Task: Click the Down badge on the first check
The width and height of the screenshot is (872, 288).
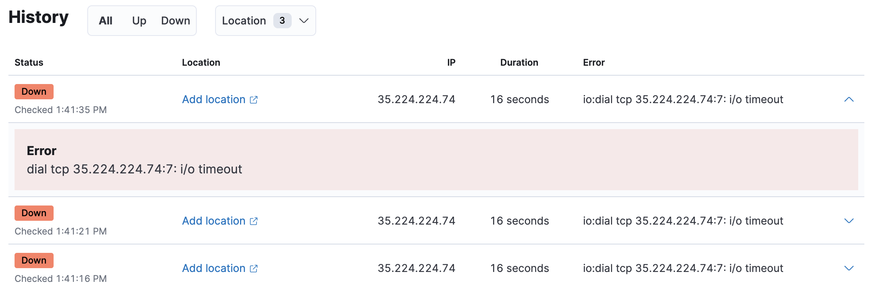Action: [x=33, y=91]
